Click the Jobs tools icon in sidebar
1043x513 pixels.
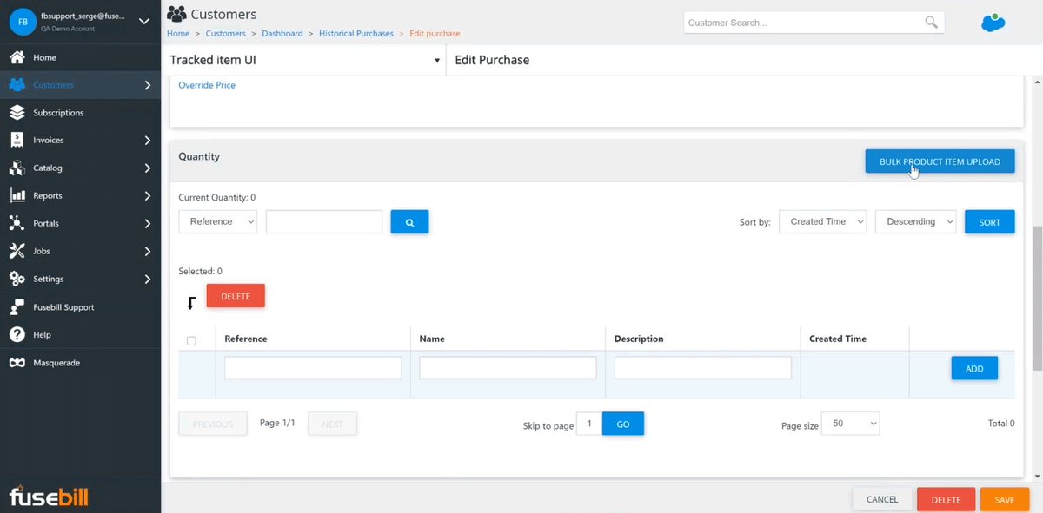tap(17, 251)
